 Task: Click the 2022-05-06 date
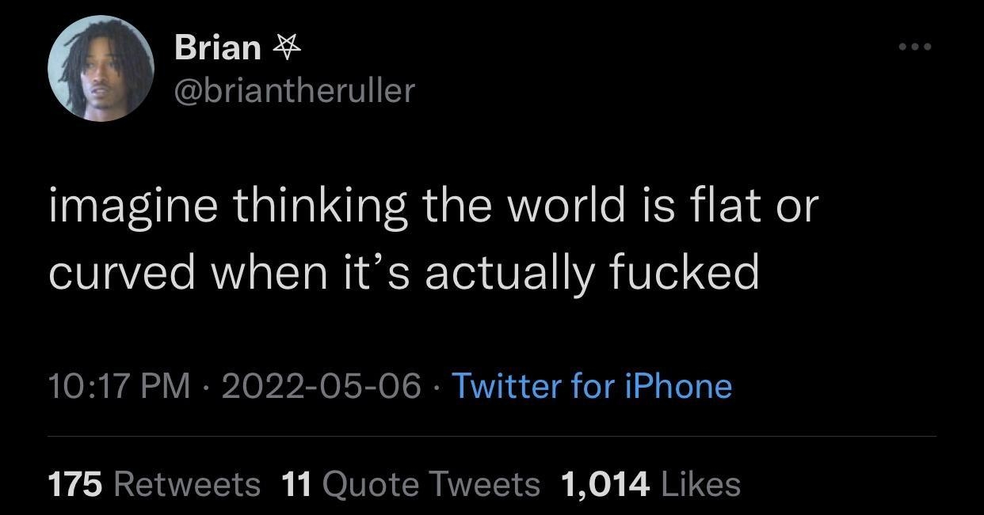pos(321,386)
